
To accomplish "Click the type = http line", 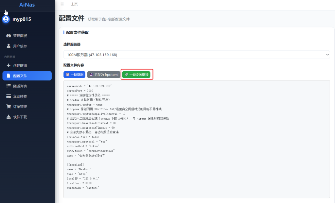I will [x=77, y=174].
